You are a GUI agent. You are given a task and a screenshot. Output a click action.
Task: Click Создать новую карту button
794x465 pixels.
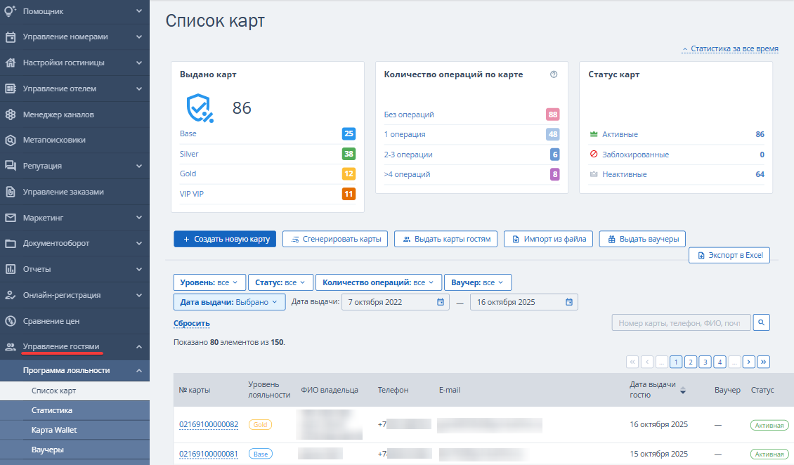tap(225, 239)
